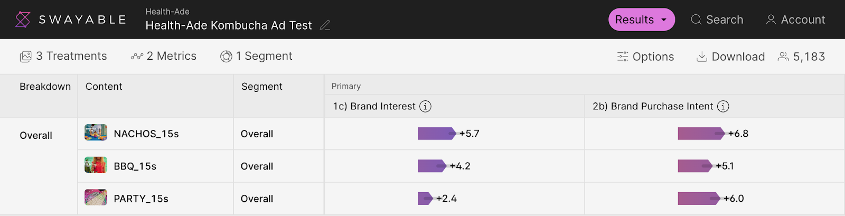Image resolution: width=845 pixels, height=216 pixels.
Task: Click the Swayable logo icon
Action: coord(23,20)
